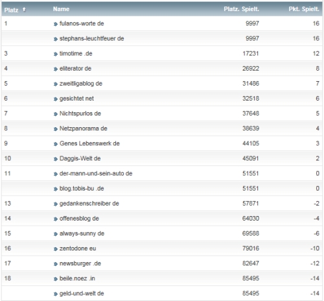The height and width of the screenshot is (301, 324).
Task: Open the blog.tobis-bu .de link
Action: click(82, 188)
